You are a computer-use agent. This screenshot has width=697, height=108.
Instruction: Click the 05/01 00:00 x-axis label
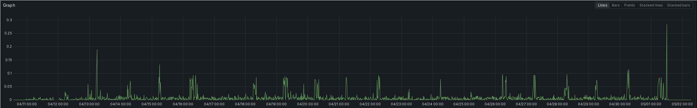click(x=651, y=104)
